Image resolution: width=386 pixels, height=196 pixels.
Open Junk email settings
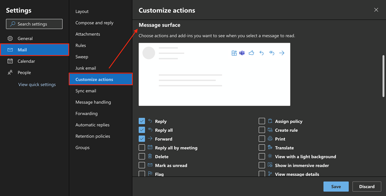pyautogui.click(x=101, y=68)
